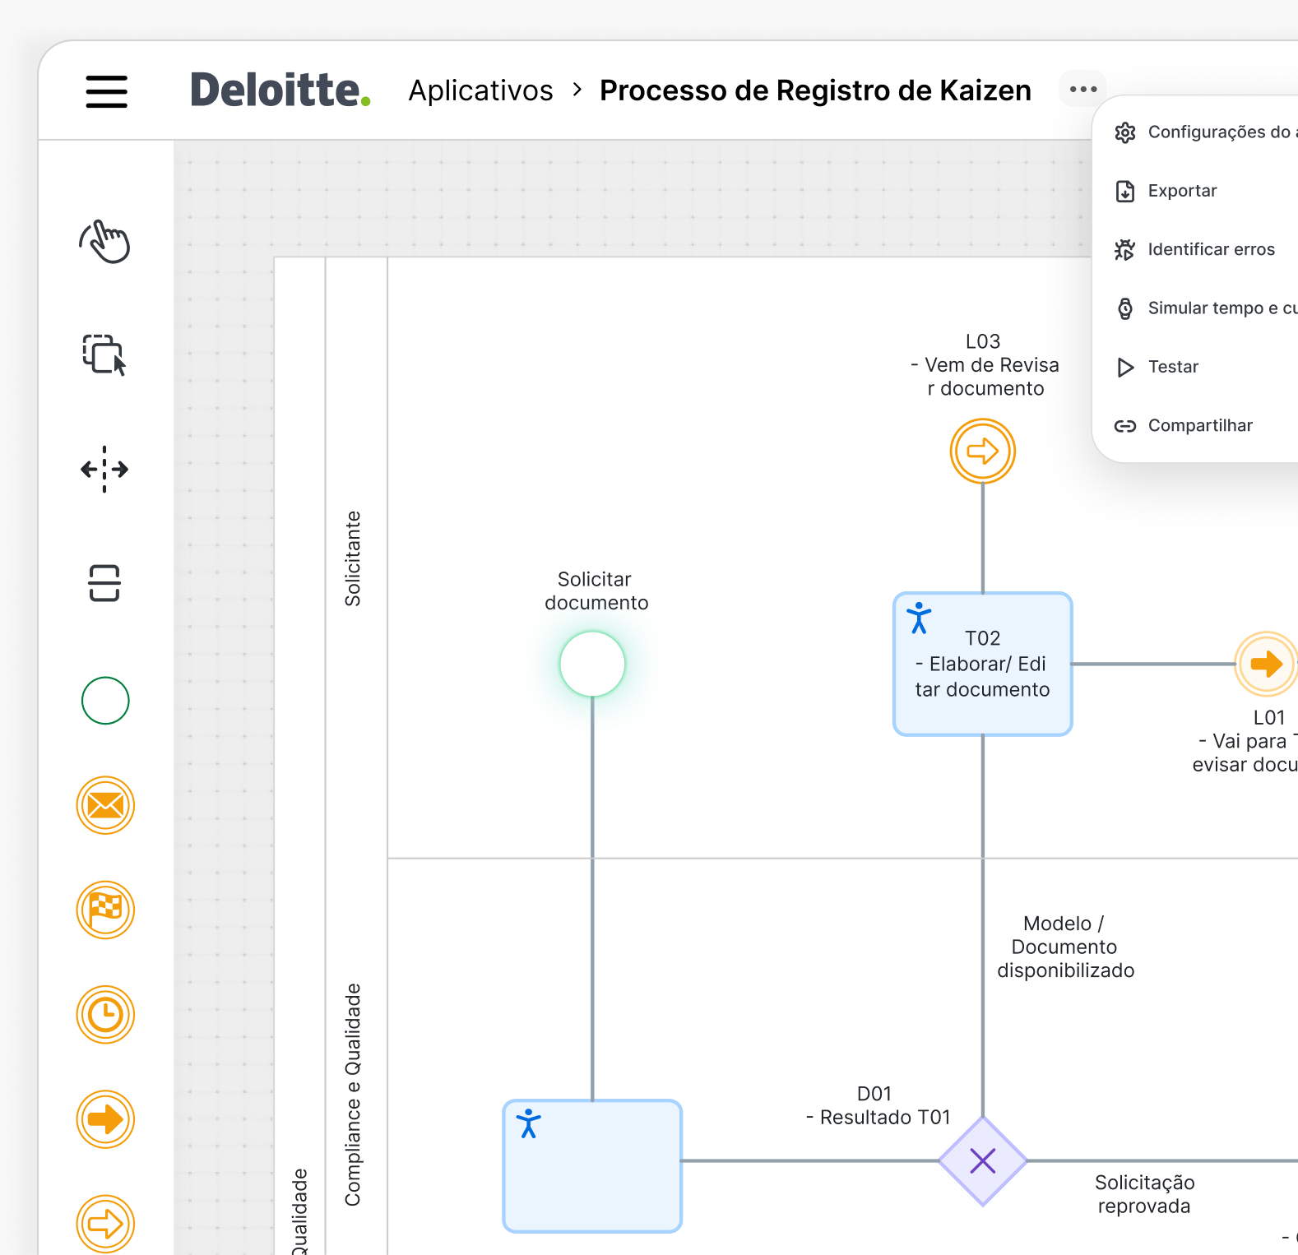Go to Aplicativos breadcrumb link
1298x1255 pixels.
tap(480, 90)
